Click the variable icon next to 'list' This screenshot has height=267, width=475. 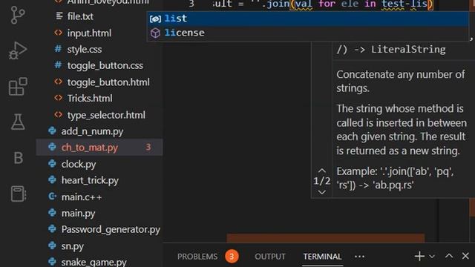(155, 19)
